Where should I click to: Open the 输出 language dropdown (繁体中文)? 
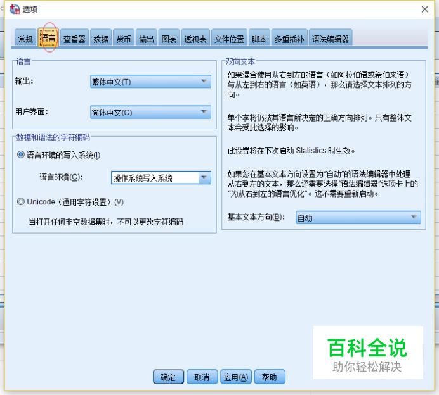(150, 82)
